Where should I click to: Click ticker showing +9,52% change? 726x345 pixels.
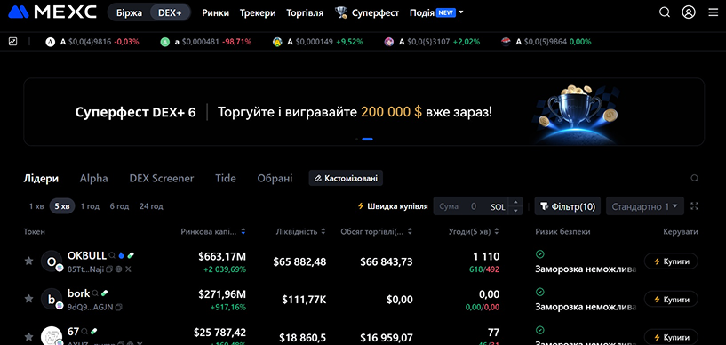(x=318, y=42)
